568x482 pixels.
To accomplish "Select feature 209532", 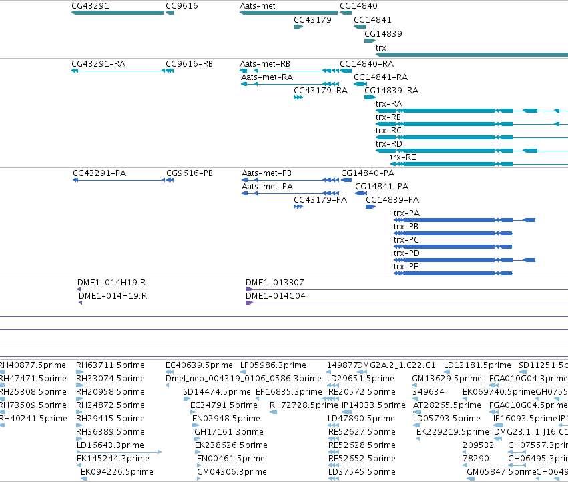I will click(x=478, y=446).
